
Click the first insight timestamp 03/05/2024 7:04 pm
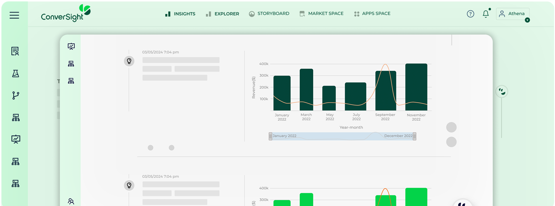coord(160,52)
